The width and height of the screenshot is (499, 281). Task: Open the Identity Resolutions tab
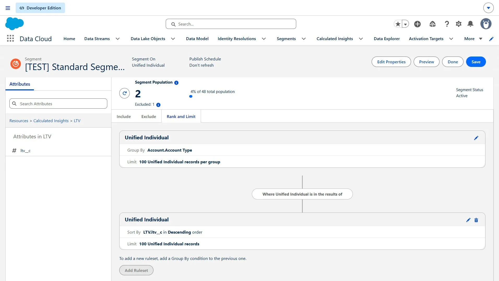(x=237, y=39)
